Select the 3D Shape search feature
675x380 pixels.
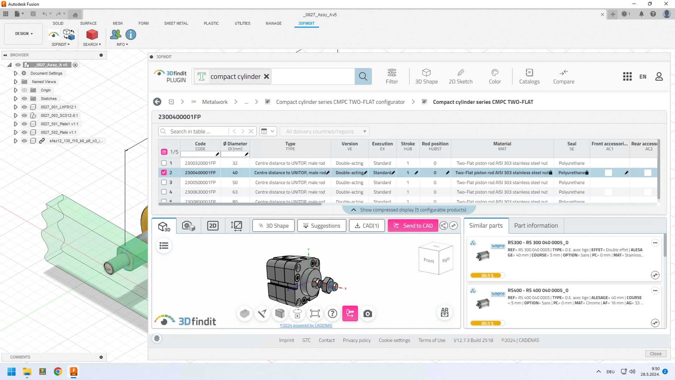coord(426,76)
